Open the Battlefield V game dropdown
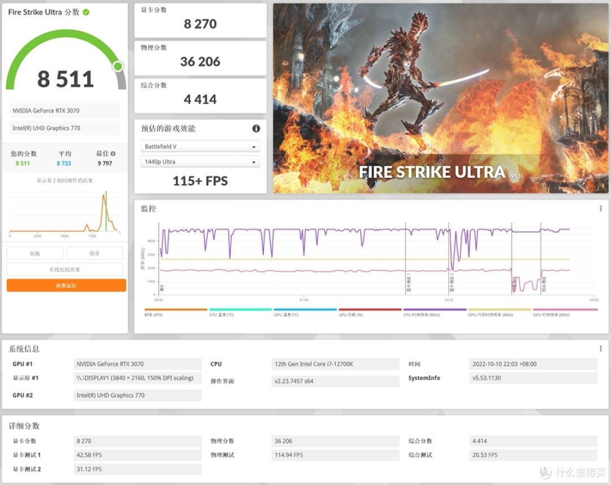 click(200, 146)
